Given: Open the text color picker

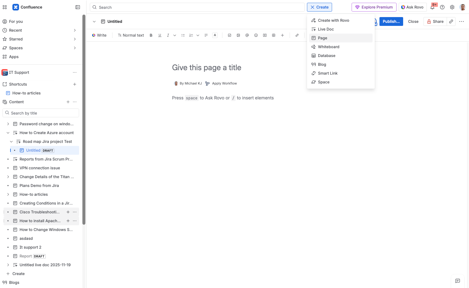Looking at the screenshot, I should pos(215,35).
